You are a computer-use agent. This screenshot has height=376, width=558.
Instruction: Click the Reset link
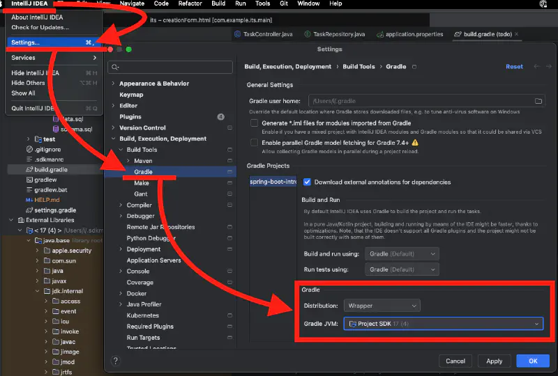coord(514,67)
